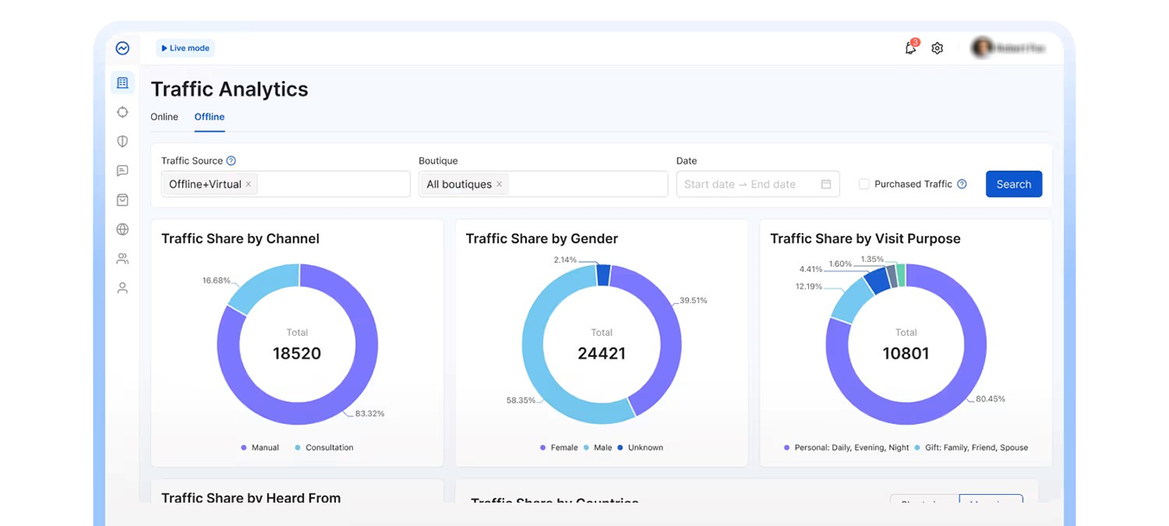Open the settings gear in header

938,48
